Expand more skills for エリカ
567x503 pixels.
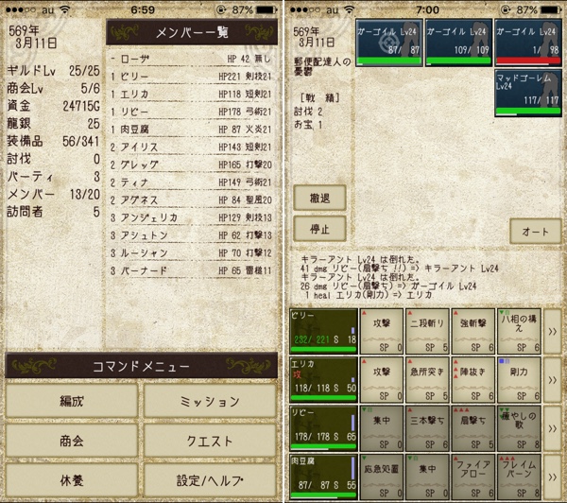(553, 380)
